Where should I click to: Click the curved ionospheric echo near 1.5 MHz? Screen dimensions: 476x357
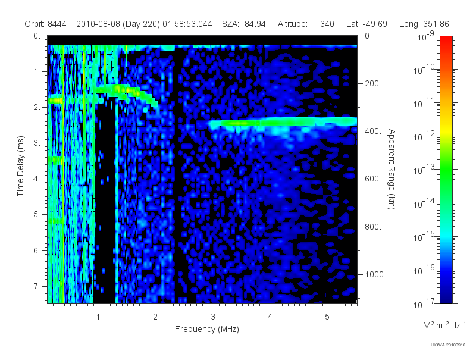click(127, 92)
